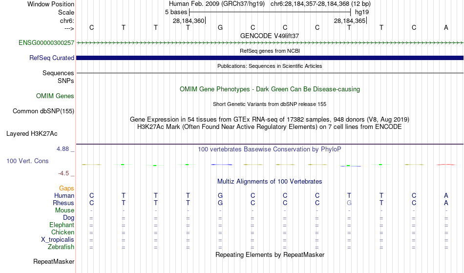Click the chr6:28,184,357-28,184,368 (12 bp) position text

[x=320, y=4]
